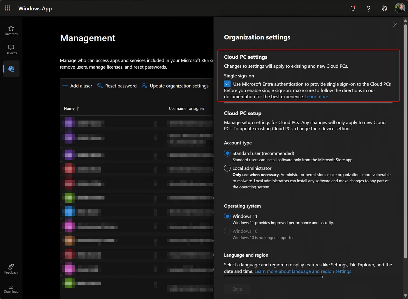The width and height of the screenshot is (408, 299).
Task: Close the Organization settings panel
Action: pos(395,25)
